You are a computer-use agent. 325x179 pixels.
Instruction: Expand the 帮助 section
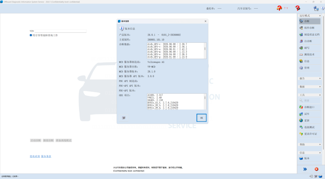click(x=320, y=144)
